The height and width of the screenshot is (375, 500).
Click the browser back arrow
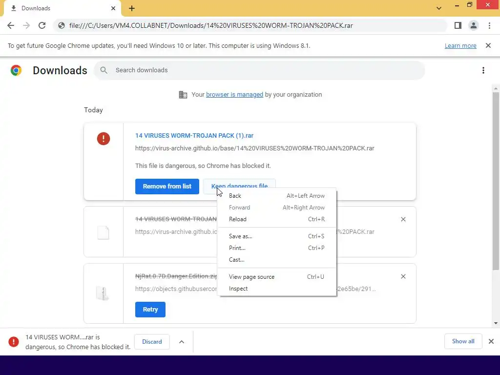11,25
